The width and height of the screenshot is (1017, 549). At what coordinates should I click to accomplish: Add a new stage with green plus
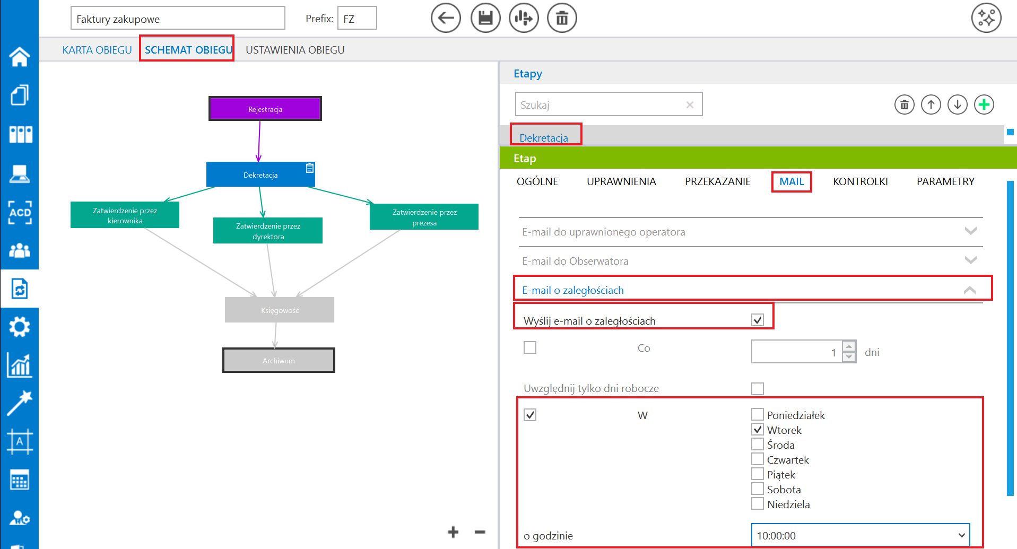984,104
